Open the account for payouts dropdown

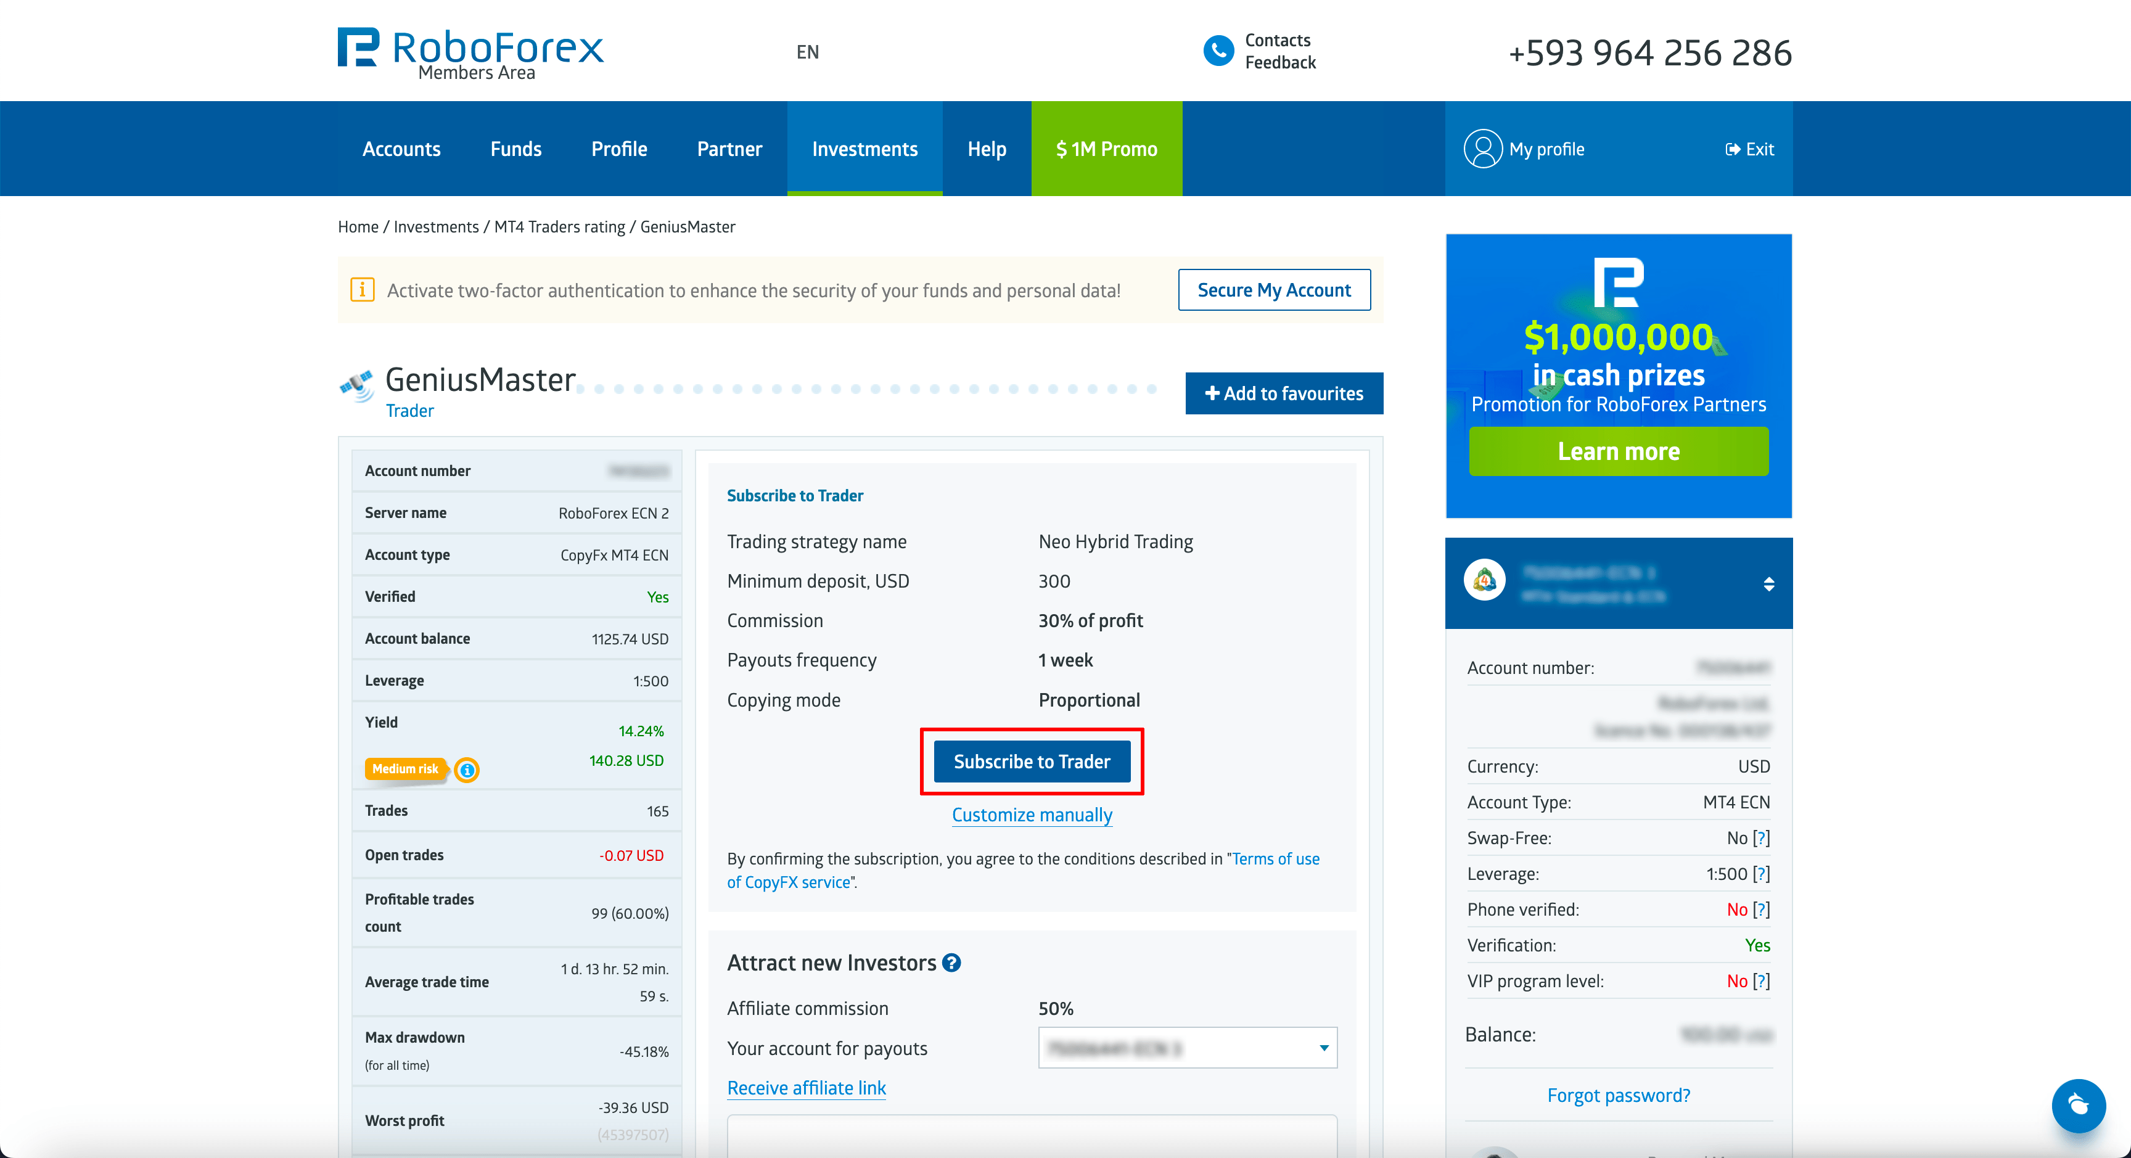pos(1187,1048)
